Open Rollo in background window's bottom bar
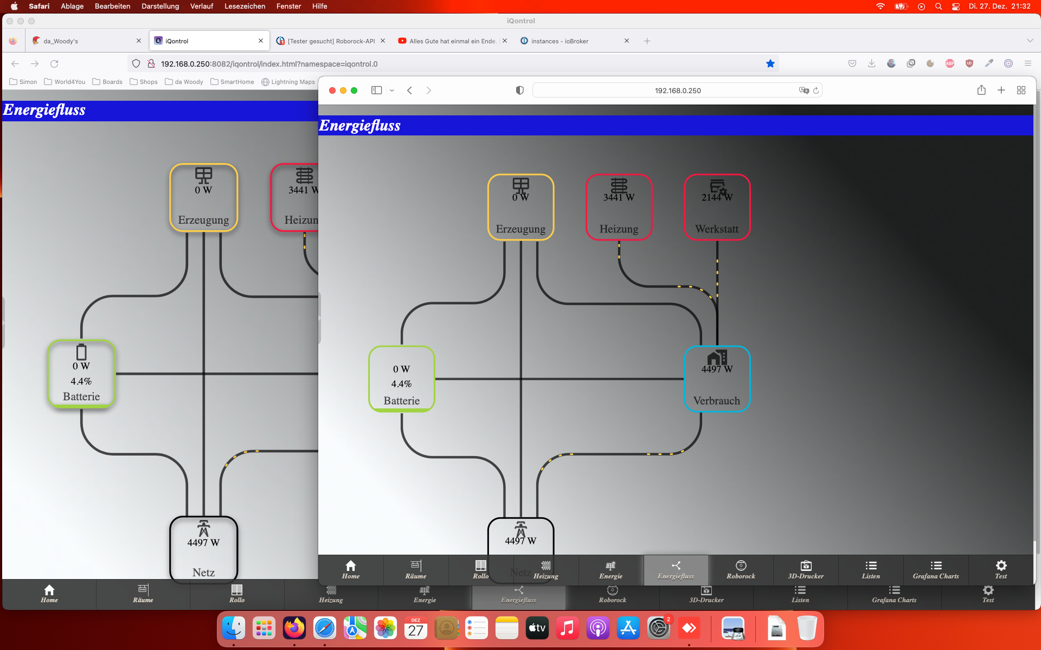 [x=237, y=594]
